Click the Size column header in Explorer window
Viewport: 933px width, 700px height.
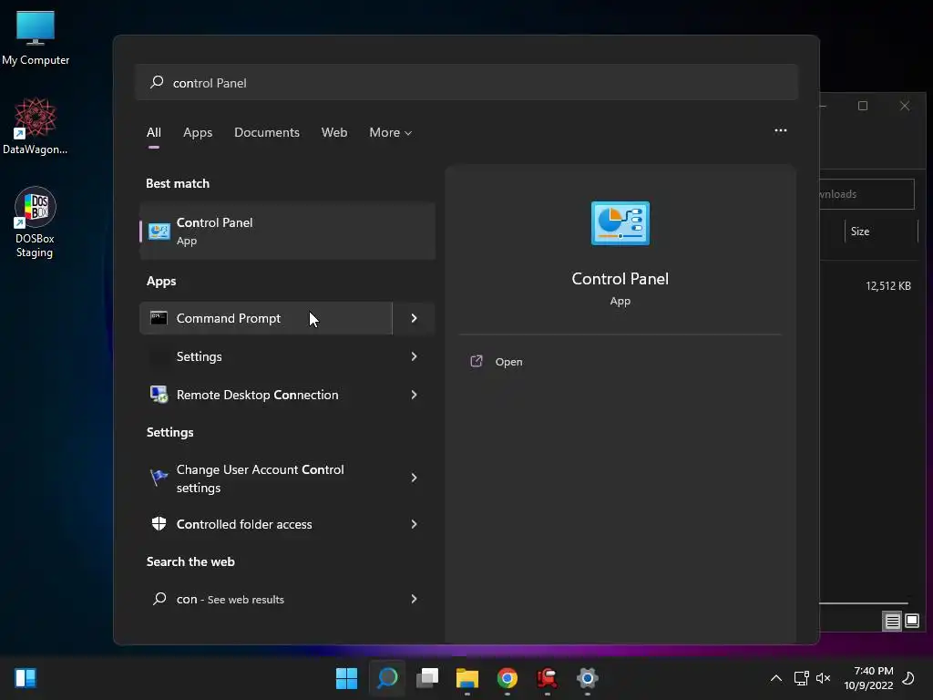(881, 231)
